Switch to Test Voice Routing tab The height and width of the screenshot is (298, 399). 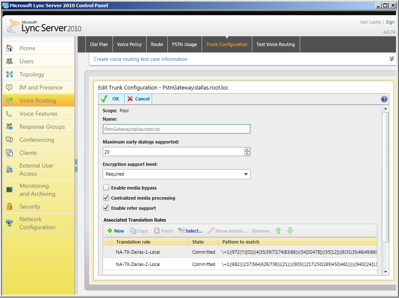[276, 44]
